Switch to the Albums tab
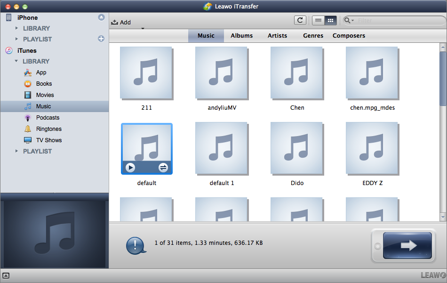 pyautogui.click(x=241, y=36)
